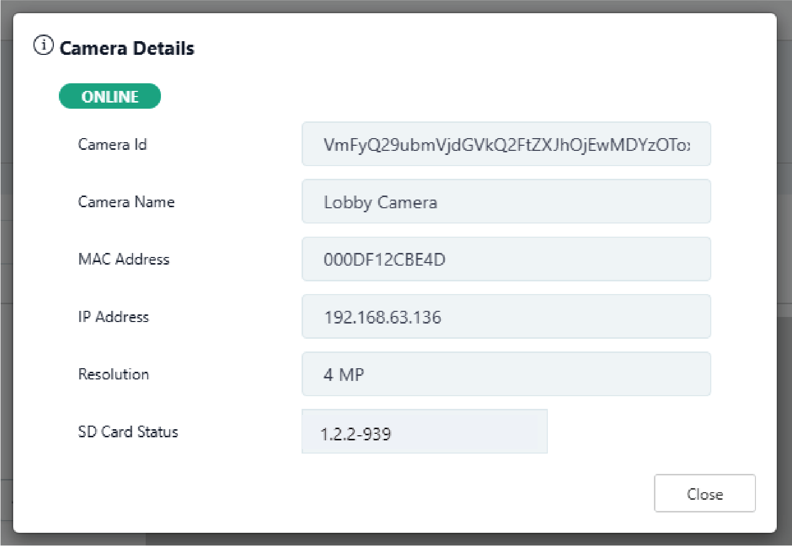The height and width of the screenshot is (546, 792).
Task: Click the dimmed backdrop above the dialog
Action: [396, 6]
